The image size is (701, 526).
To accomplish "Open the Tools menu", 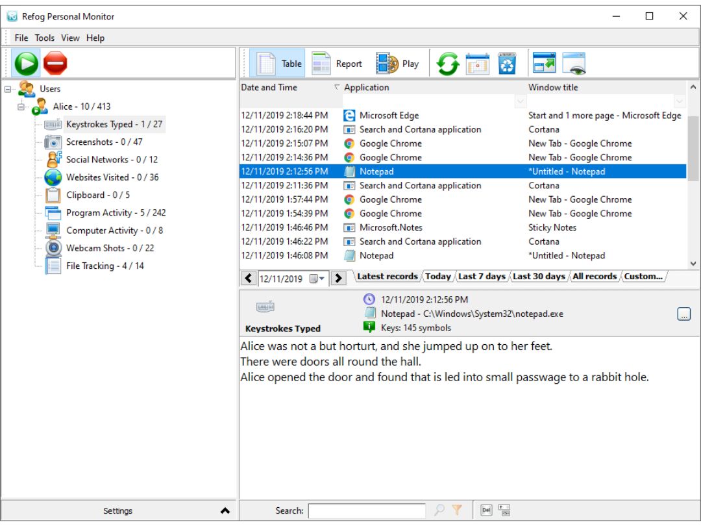I will point(45,38).
